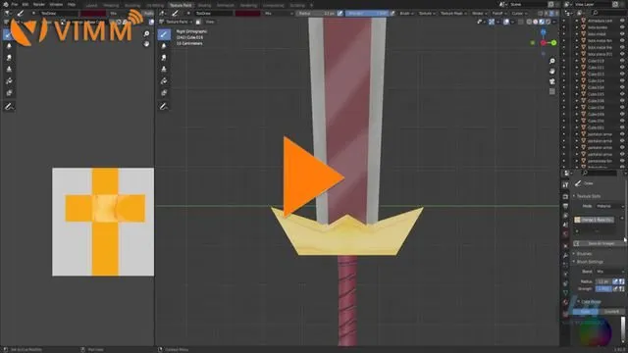Click the Strength slider in the viewport header
Image resolution: width=628 pixels, height=353 pixels.
(x=367, y=13)
